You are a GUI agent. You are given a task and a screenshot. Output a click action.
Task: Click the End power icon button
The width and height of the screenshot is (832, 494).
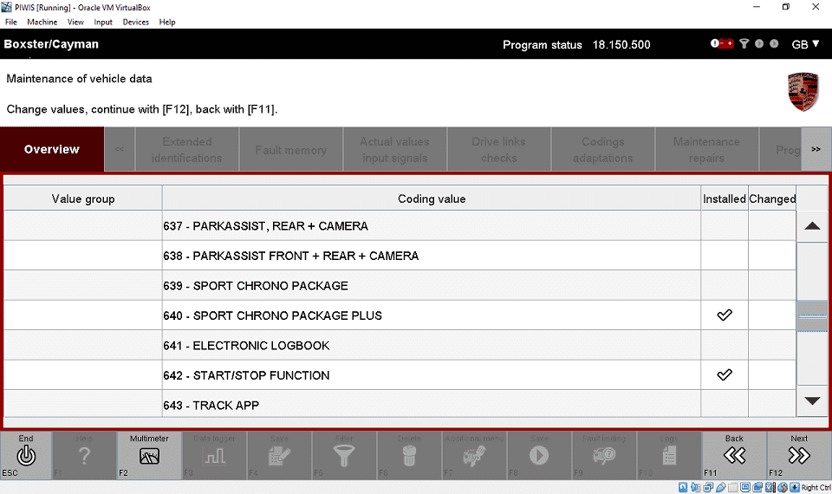[26, 455]
